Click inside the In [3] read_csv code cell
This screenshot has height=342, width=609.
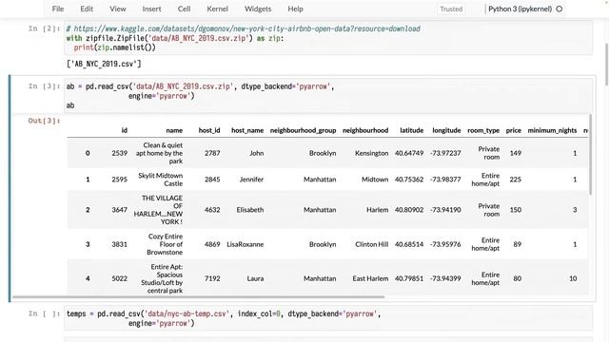(328, 96)
